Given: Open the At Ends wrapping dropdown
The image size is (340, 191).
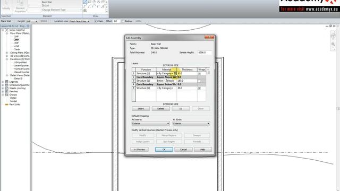Looking at the screenshot, I should tap(191, 124).
